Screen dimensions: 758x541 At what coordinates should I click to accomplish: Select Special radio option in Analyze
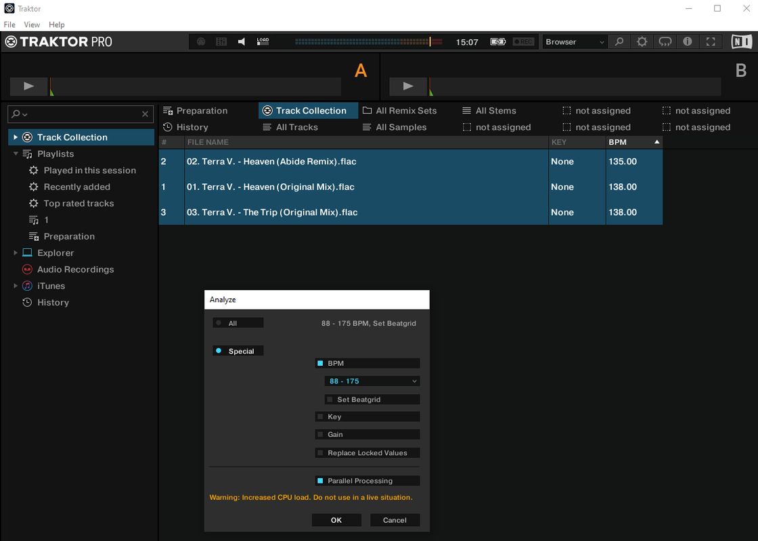(x=238, y=351)
